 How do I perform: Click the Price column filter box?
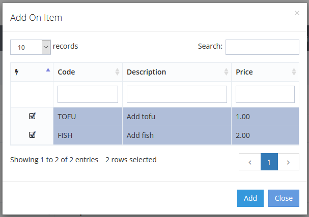(x=265, y=94)
